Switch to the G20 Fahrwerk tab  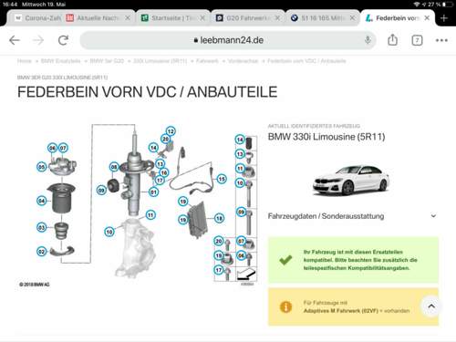[248, 18]
